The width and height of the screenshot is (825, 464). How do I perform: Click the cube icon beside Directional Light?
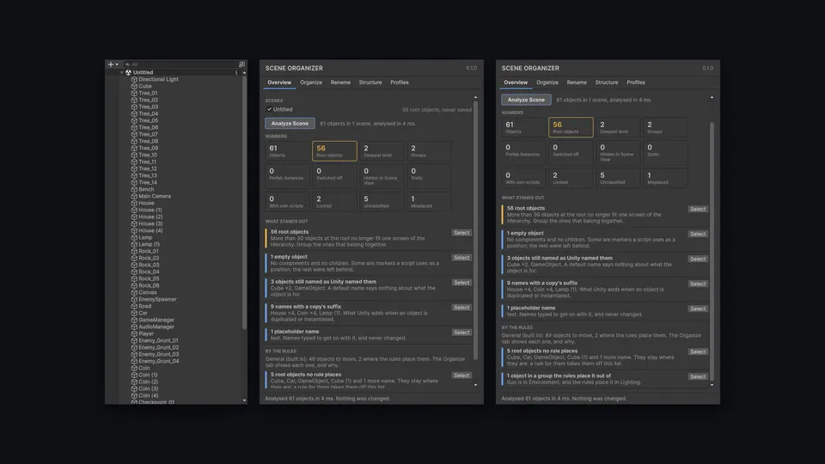pos(134,79)
